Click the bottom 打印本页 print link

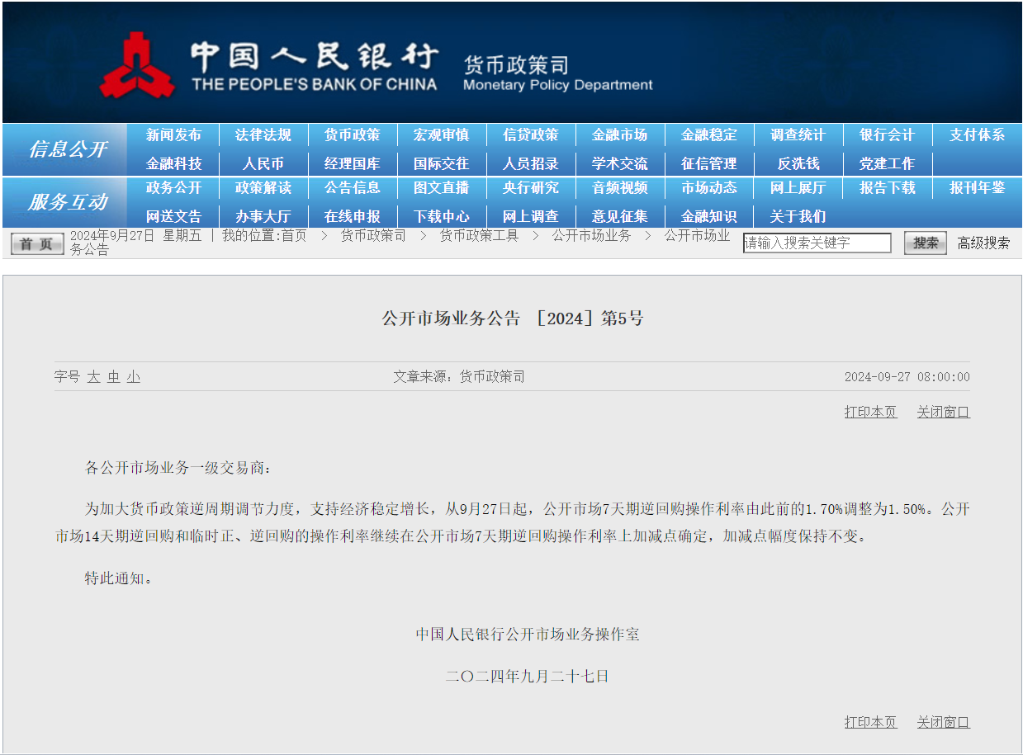tap(870, 722)
